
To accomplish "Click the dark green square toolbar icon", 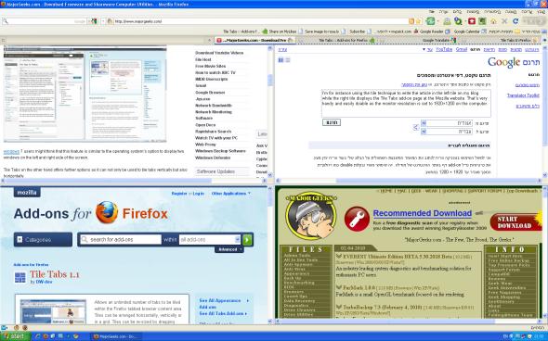I will click(x=482, y=21).
